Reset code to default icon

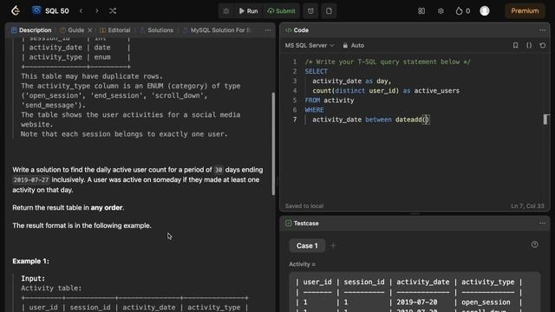pyautogui.click(x=543, y=45)
